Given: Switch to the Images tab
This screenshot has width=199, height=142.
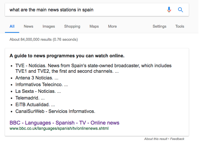Looking at the screenshot, I should (x=49, y=26).
